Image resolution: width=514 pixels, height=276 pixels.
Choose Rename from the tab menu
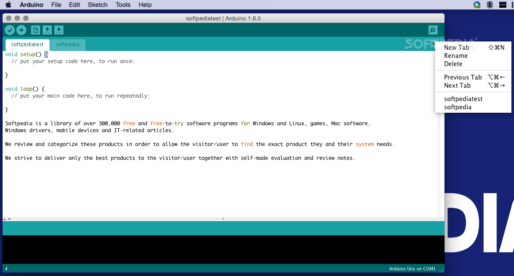[x=456, y=55]
